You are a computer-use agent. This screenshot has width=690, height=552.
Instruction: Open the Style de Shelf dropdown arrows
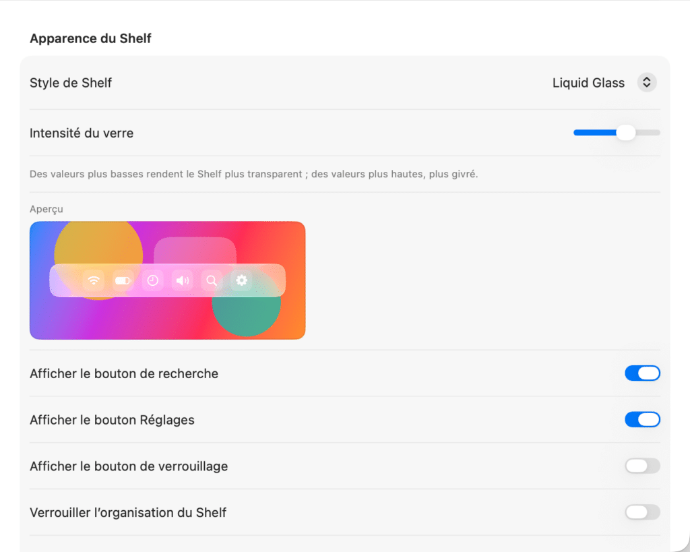pos(647,82)
